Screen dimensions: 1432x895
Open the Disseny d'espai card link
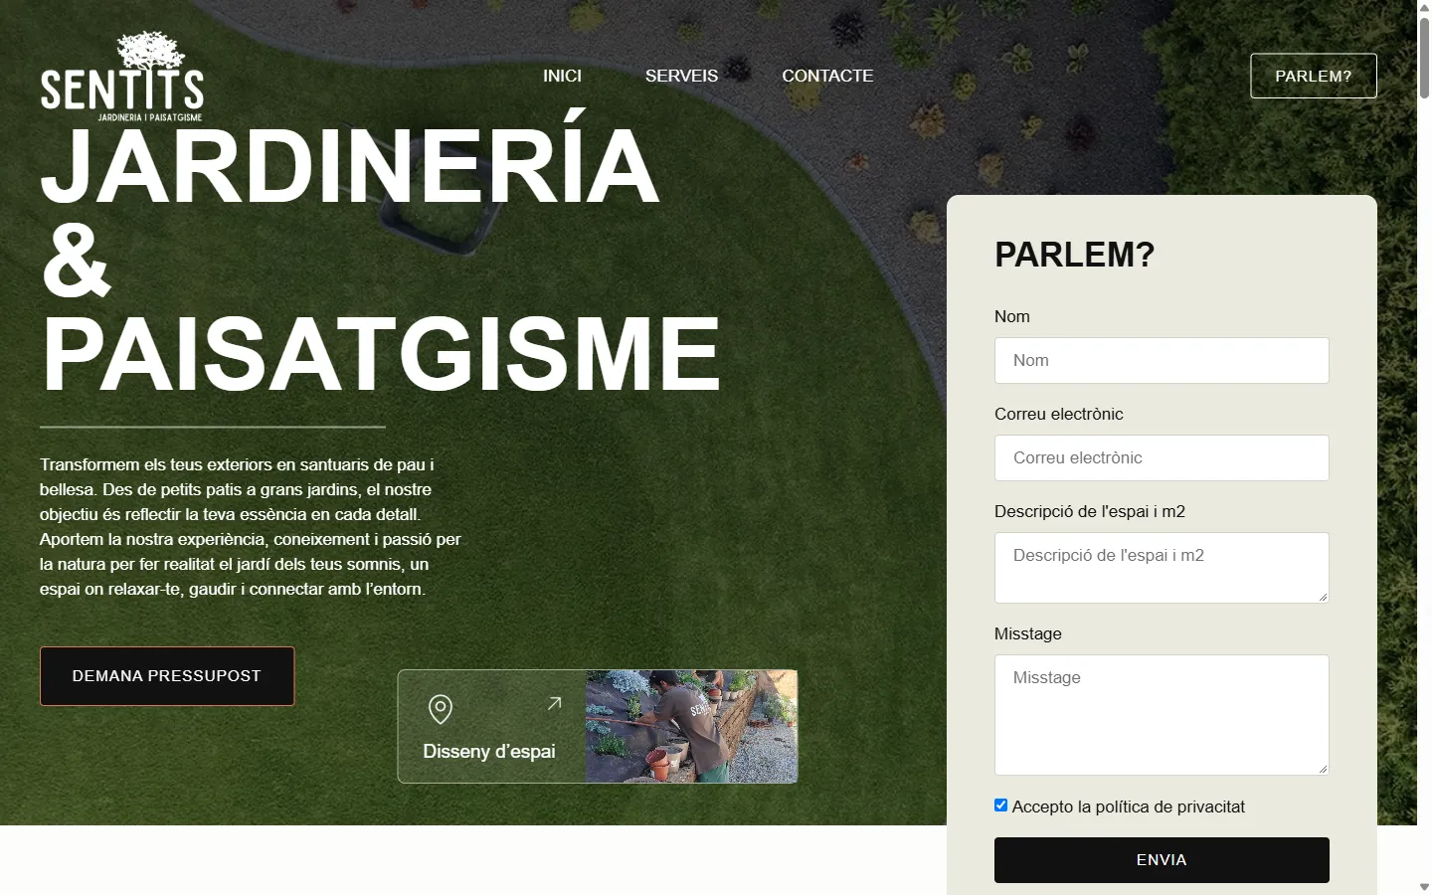598,727
